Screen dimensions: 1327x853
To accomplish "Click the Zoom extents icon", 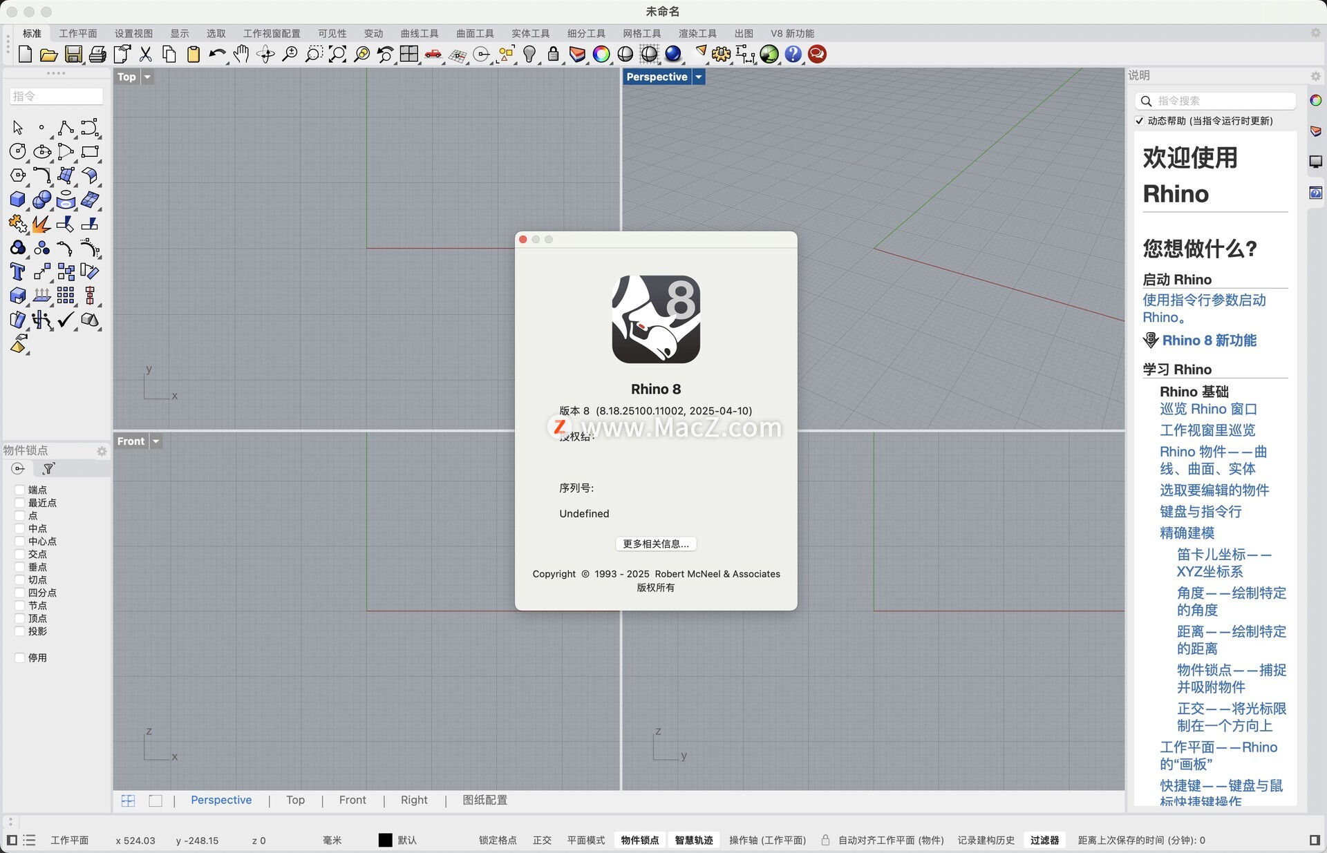I will point(337,54).
